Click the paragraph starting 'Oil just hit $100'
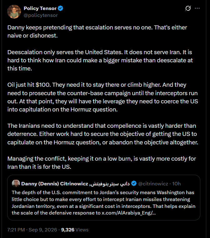 (x=103, y=97)
